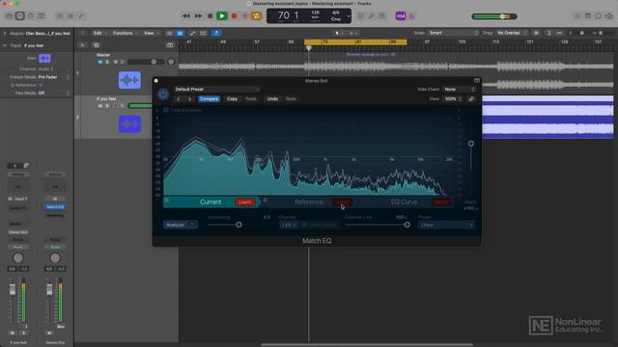The height and width of the screenshot is (347, 618).
Task: Open the Toolbar icon in control bar
Action: 41,16
